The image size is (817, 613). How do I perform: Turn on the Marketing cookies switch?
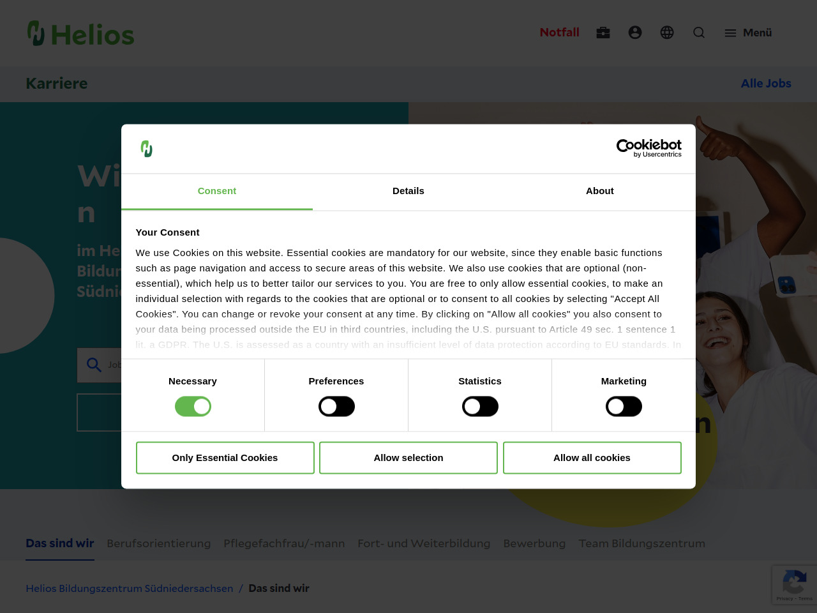pos(624,407)
